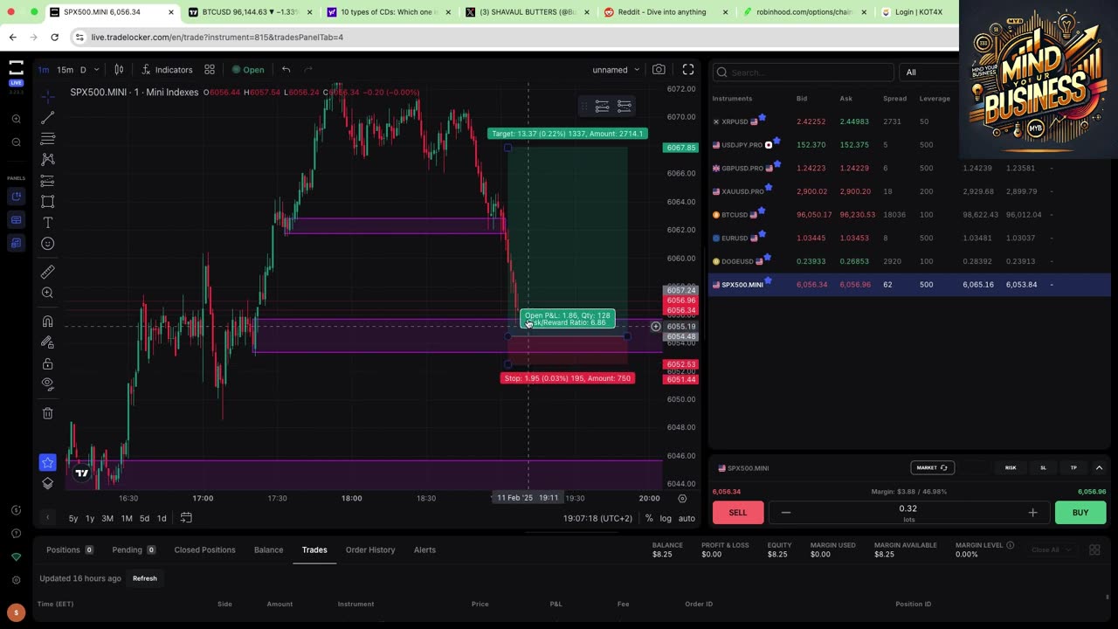Toggle auto scale on the chart
1118x629 pixels.
(x=687, y=519)
